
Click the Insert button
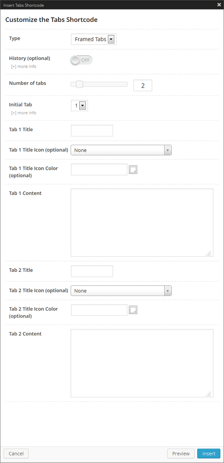tap(209, 453)
